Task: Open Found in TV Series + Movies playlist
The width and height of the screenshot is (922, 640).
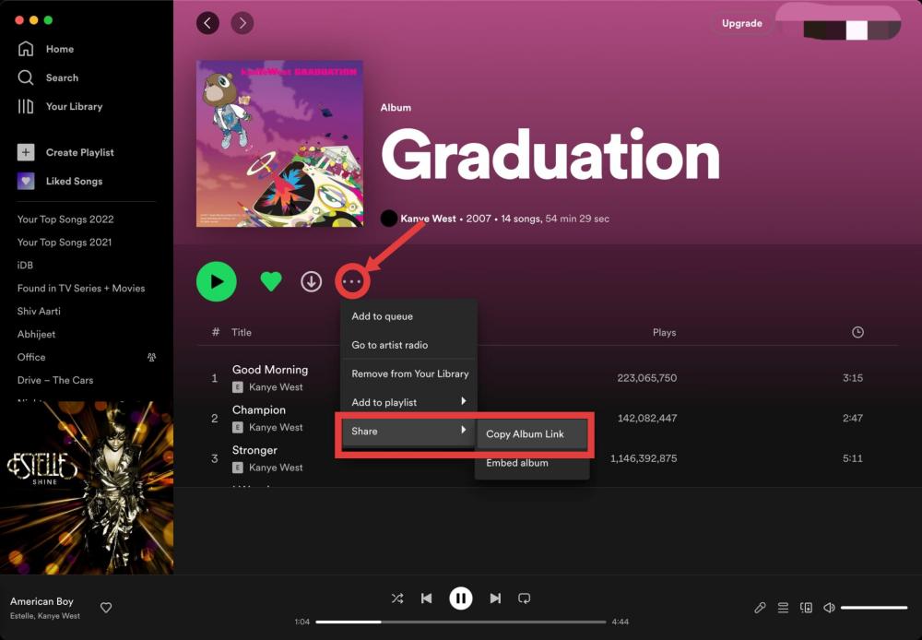Action: (x=81, y=289)
